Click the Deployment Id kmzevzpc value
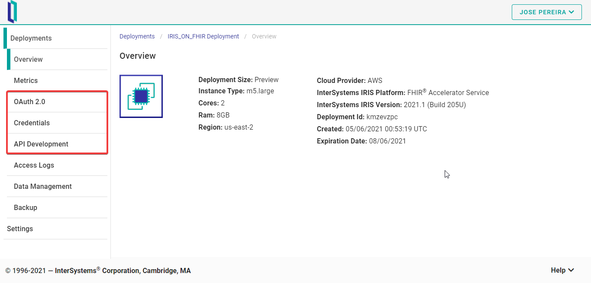Viewport: 591px width, 283px height. click(357, 117)
